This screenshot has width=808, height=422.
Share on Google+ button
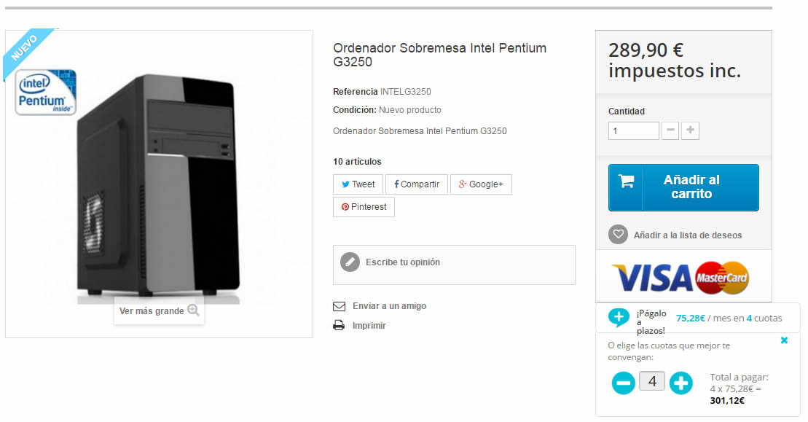click(x=481, y=184)
